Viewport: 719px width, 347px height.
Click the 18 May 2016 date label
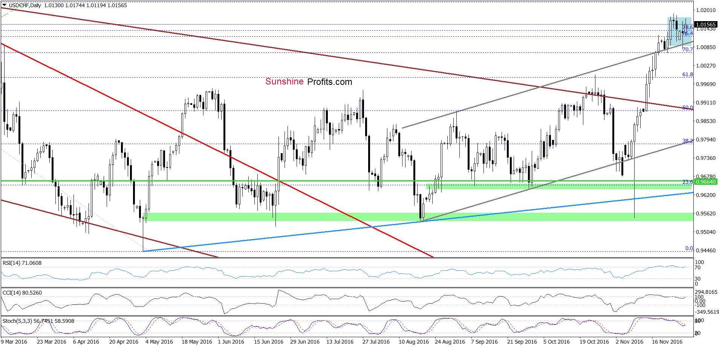[197, 342]
